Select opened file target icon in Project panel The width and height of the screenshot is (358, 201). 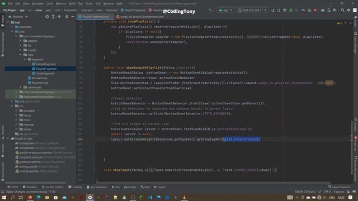click(x=47, y=17)
